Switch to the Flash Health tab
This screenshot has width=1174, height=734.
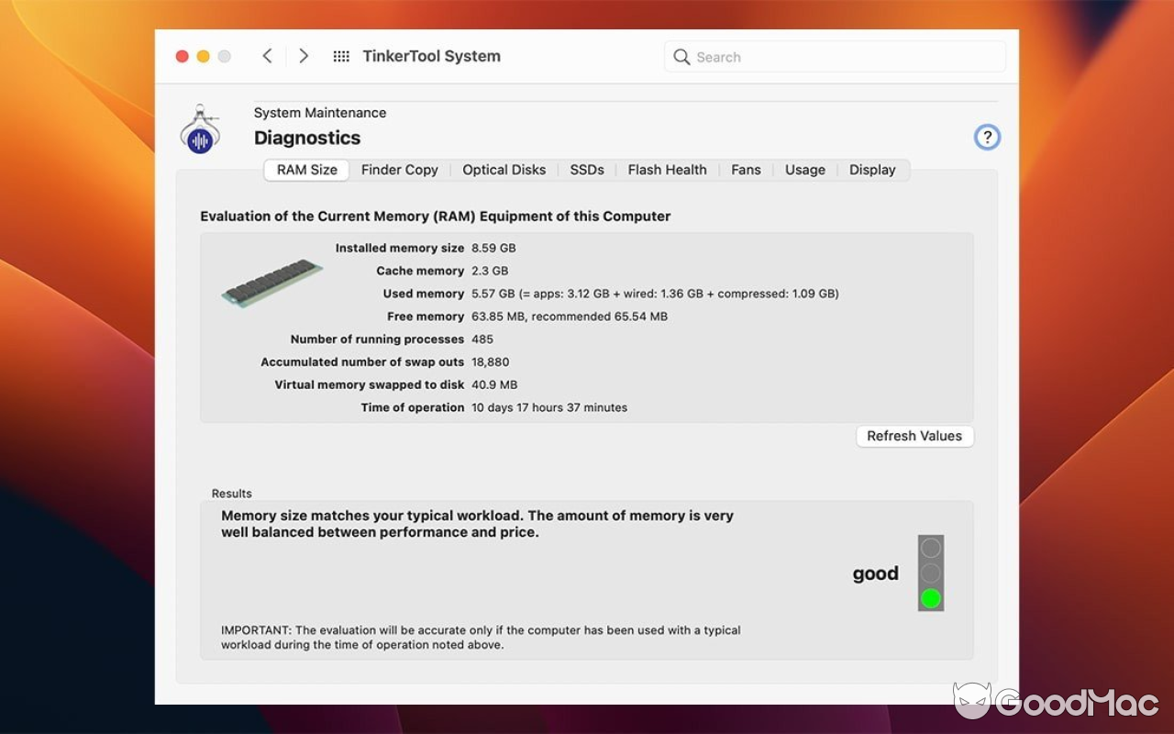point(667,170)
